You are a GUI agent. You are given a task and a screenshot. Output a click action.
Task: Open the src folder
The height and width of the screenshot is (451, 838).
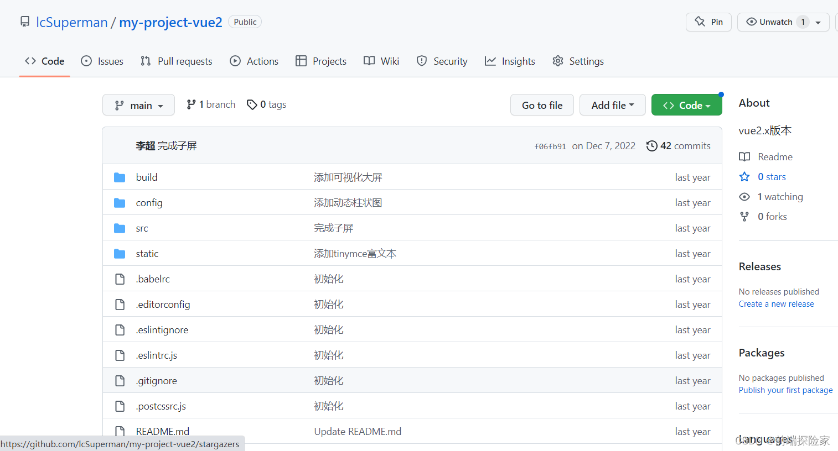(142, 228)
